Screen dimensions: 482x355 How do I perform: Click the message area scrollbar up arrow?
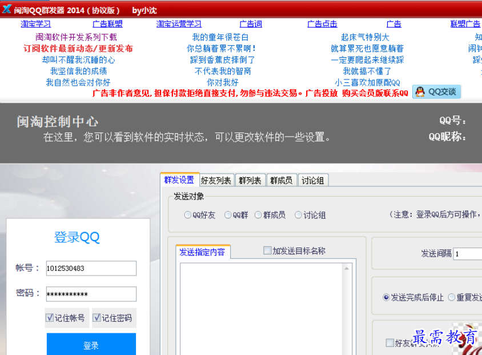click(347, 268)
